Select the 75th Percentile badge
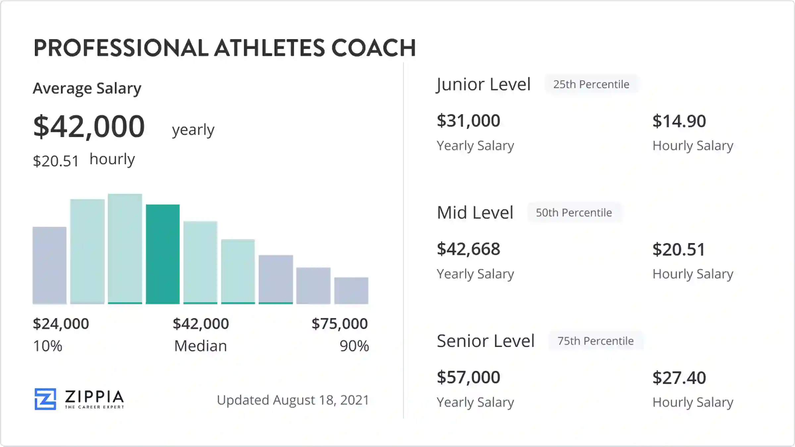The width and height of the screenshot is (795, 447). tap(596, 341)
